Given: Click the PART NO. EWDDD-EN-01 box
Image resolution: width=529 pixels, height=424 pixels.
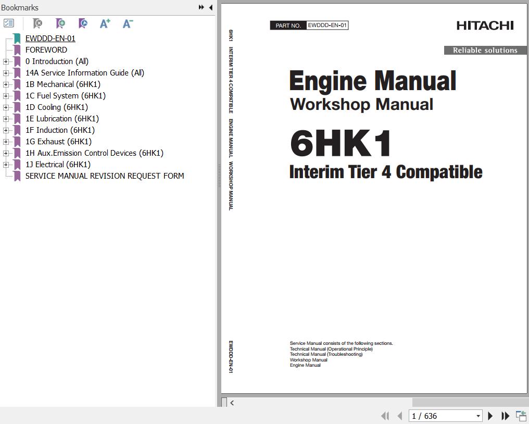Looking at the screenshot, I should click(309, 26).
